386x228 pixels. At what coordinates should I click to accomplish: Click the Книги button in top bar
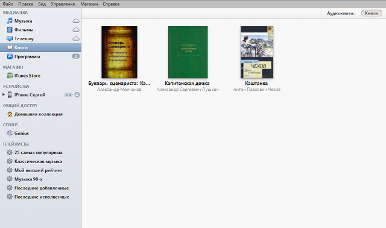pos(372,13)
